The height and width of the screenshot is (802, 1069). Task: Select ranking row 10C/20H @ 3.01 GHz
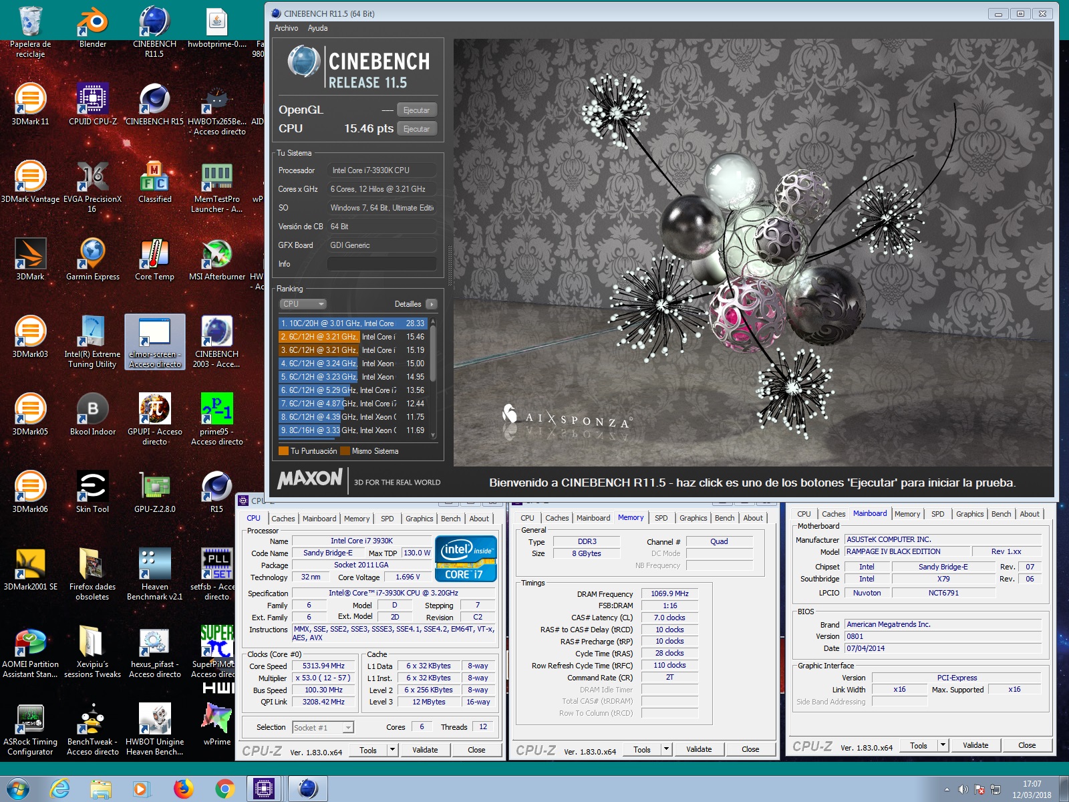tap(353, 323)
